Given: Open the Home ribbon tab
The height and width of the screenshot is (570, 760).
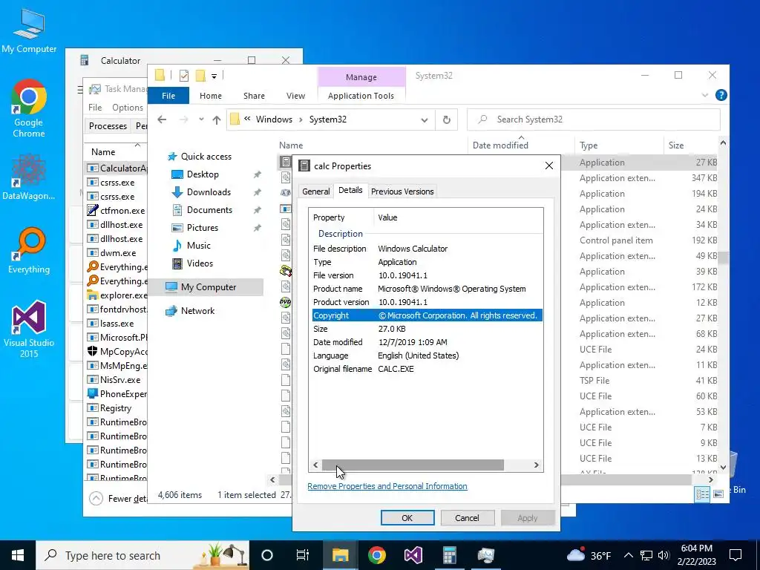Looking at the screenshot, I should click(x=210, y=96).
